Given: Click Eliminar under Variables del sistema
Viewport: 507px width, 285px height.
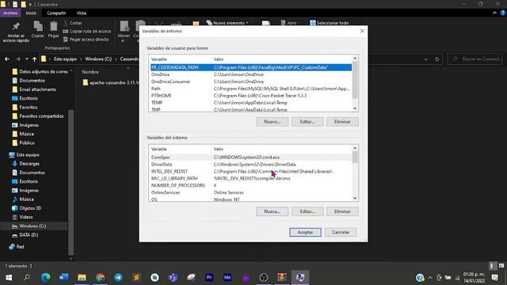Looking at the screenshot, I should 342,211.
